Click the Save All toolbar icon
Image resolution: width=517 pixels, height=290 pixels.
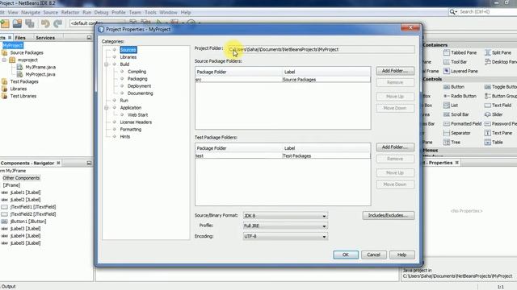(x=30, y=23)
